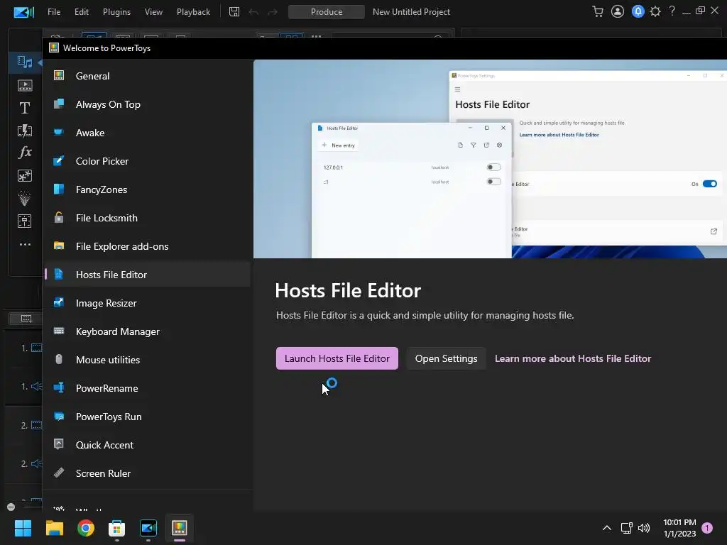Open PowerToys Run page

148,417
